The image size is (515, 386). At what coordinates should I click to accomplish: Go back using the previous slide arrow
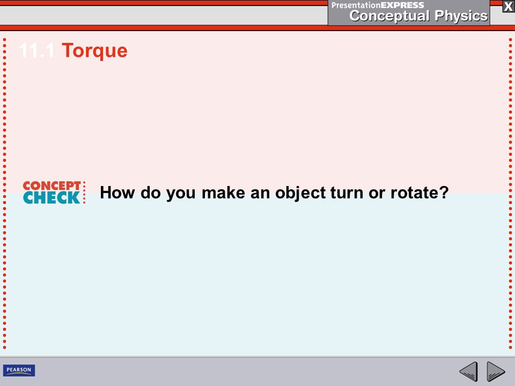(x=468, y=372)
